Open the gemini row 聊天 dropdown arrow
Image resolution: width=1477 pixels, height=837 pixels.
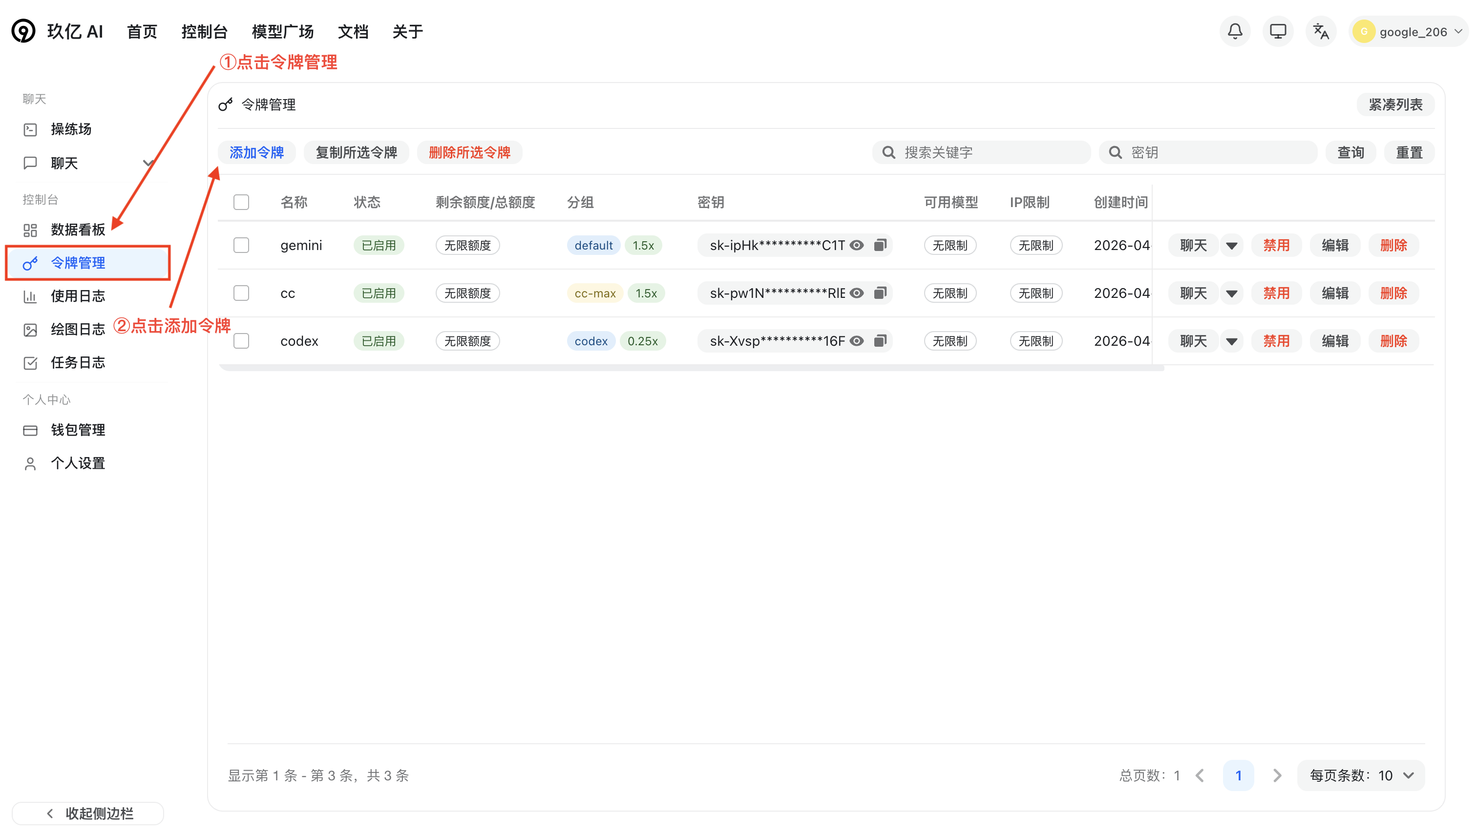(x=1231, y=246)
